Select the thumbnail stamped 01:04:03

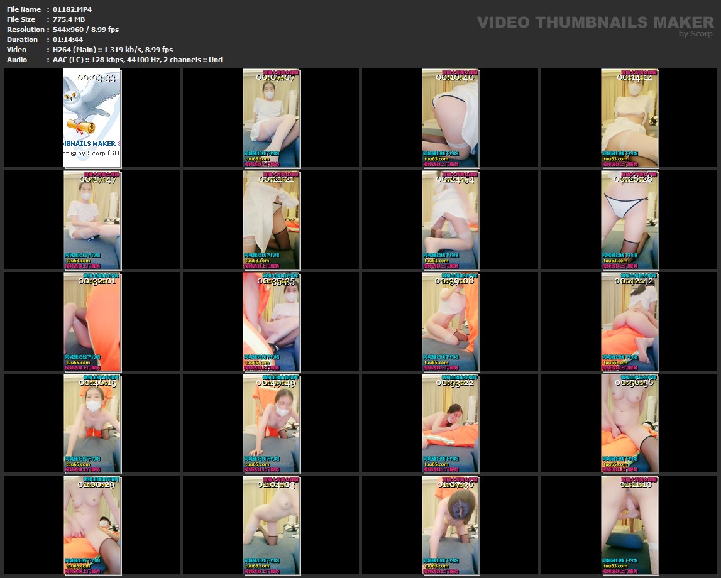click(272, 526)
